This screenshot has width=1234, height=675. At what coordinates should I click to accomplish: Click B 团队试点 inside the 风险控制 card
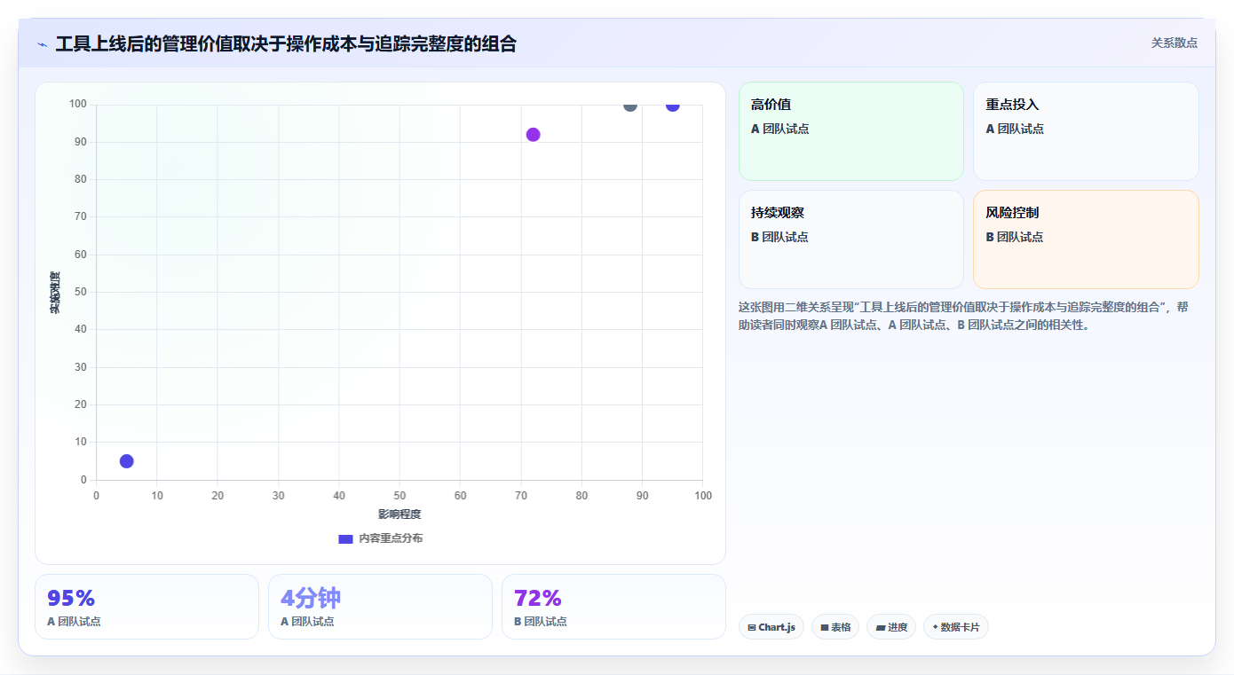[x=1015, y=237]
